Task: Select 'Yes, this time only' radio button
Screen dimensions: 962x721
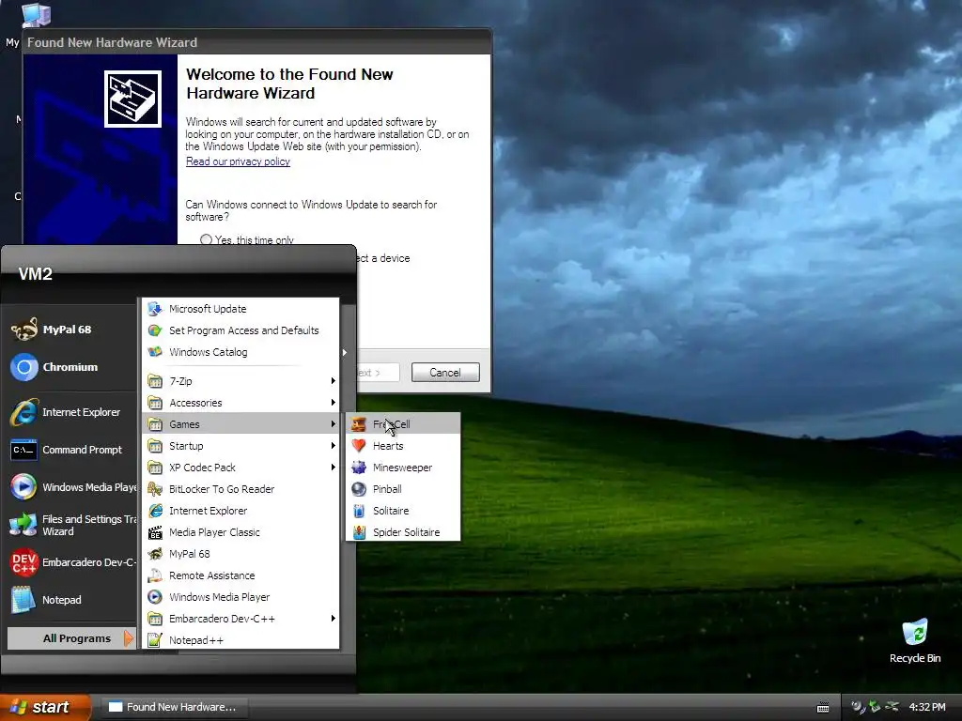Action: (x=206, y=239)
